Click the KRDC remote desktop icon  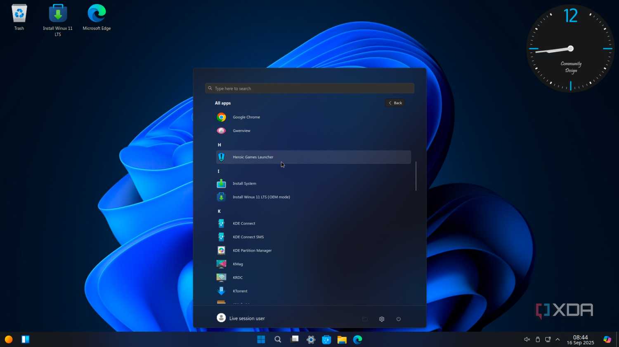pos(221,277)
